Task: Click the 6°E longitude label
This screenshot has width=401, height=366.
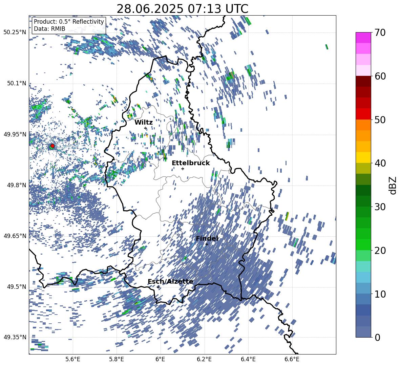Action: [160, 359]
